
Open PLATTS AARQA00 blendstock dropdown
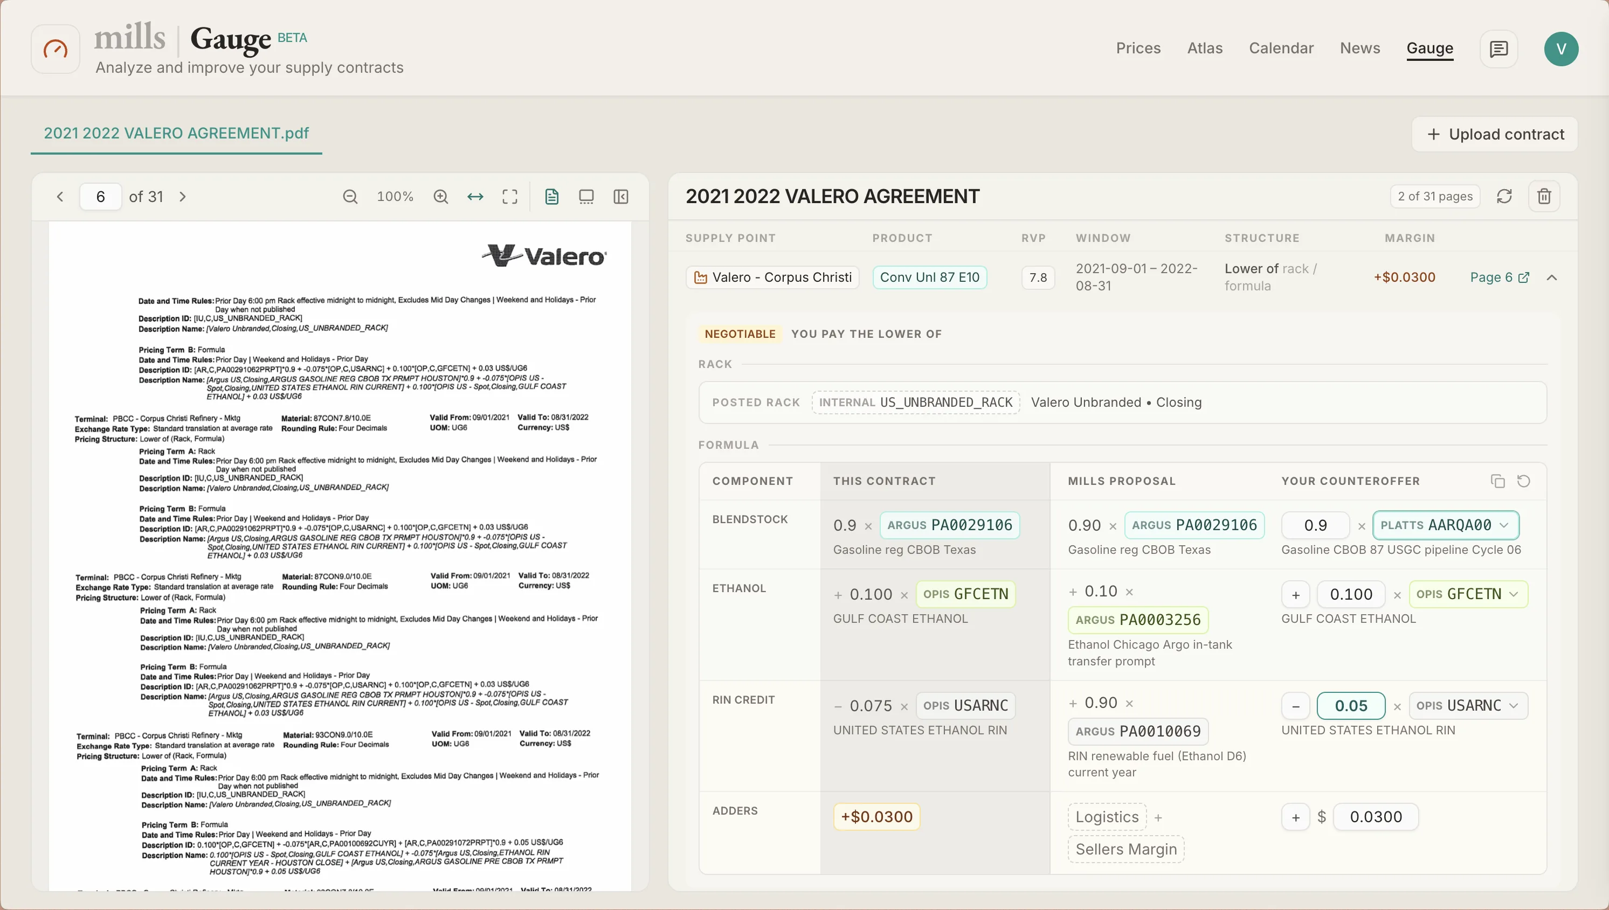coord(1445,525)
